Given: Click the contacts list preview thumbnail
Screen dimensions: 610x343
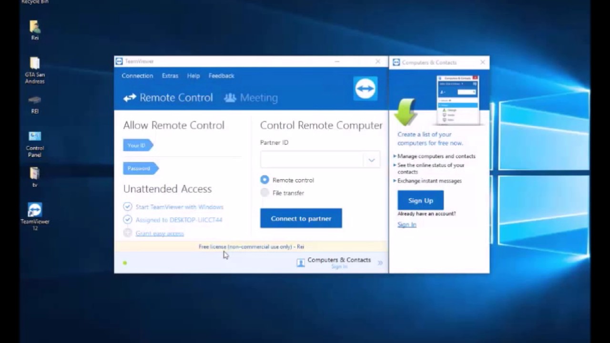Looking at the screenshot, I should (458, 100).
